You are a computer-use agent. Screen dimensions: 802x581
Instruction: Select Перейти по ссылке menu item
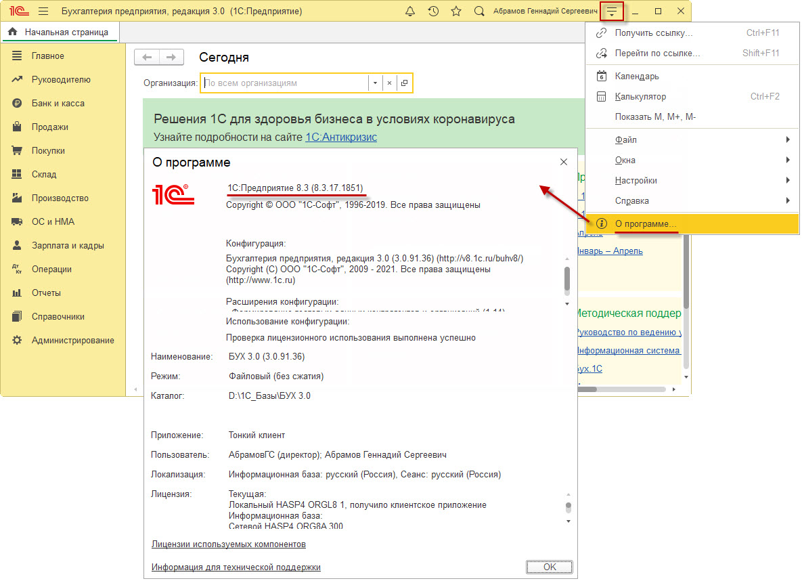[692, 53]
